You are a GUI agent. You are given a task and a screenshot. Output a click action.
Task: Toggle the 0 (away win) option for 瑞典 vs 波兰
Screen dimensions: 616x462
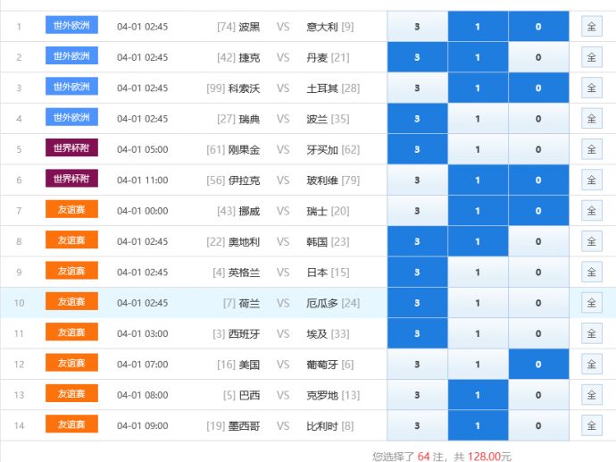point(537,119)
